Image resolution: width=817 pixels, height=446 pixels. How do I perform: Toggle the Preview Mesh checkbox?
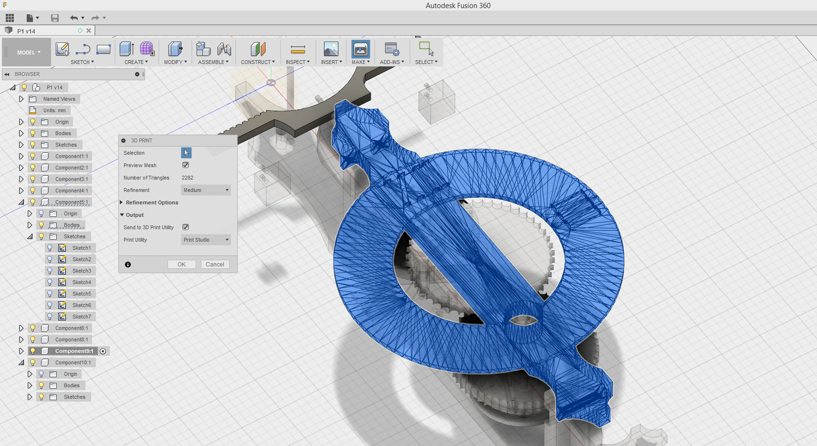pyautogui.click(x=186, y=165)
